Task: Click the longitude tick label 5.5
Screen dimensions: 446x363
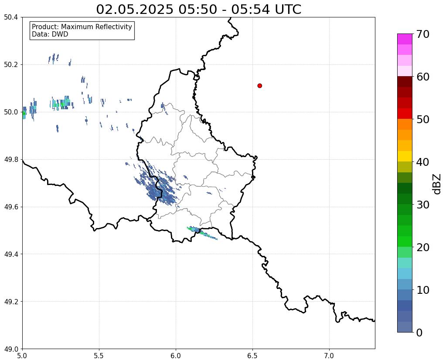Action: coord(99,356)
